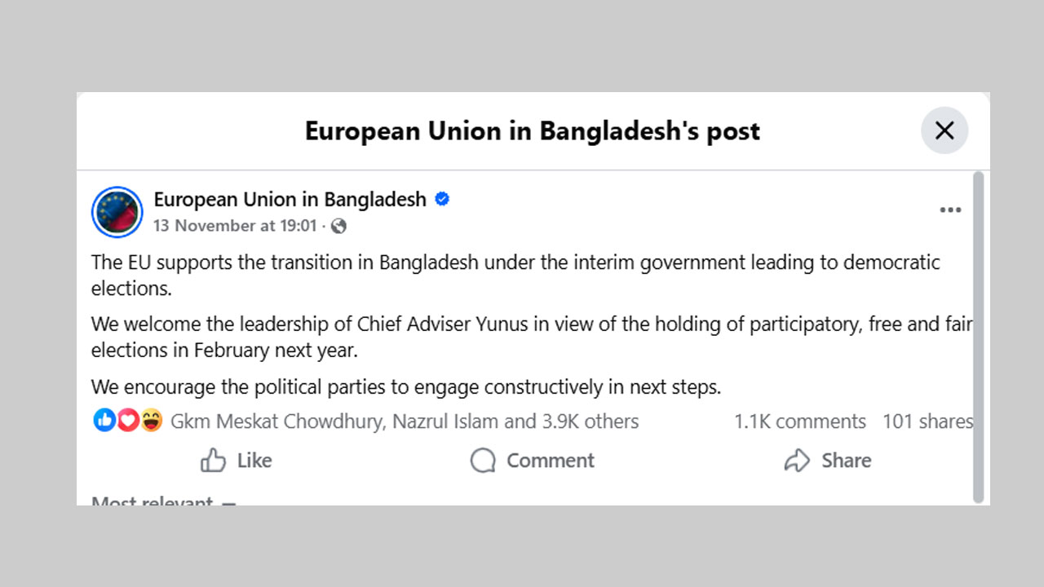The image size is (1044, 587).
Task: Open the 1.1K comments count
Action: pos(799,421)
